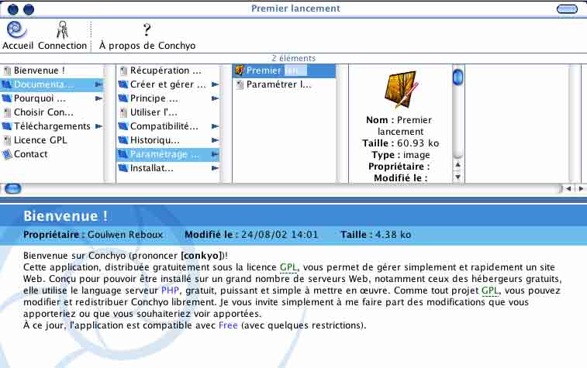Click folder icon beside Compatibilité...
This screenshot has height=368, width=587.
point(123,126)
